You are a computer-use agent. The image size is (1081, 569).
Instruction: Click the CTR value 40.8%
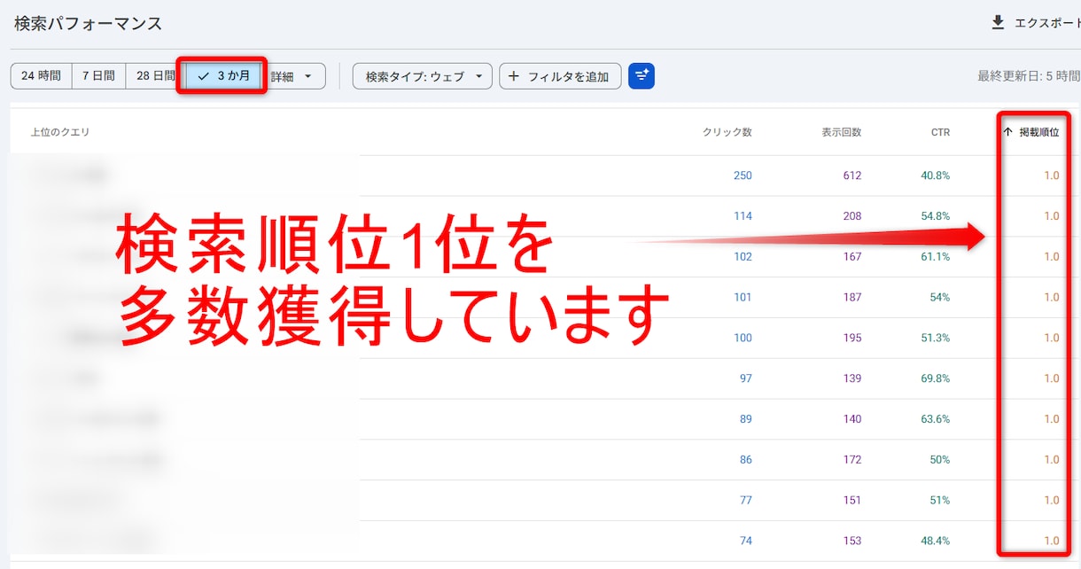[x=936, y=175]
